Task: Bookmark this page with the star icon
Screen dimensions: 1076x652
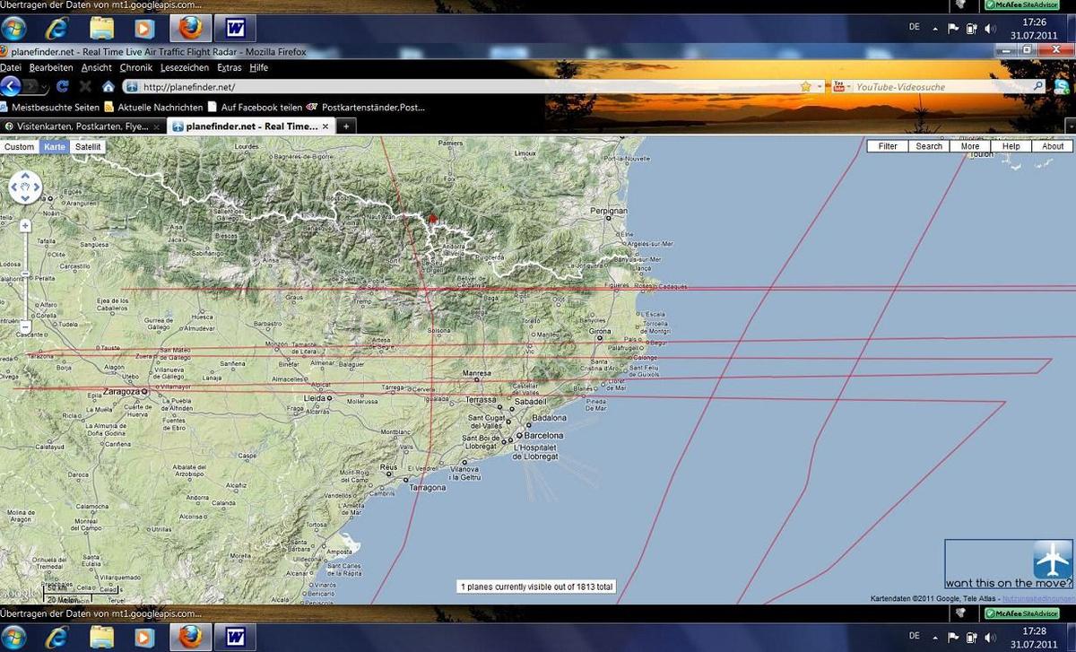Action: [805, 87]
